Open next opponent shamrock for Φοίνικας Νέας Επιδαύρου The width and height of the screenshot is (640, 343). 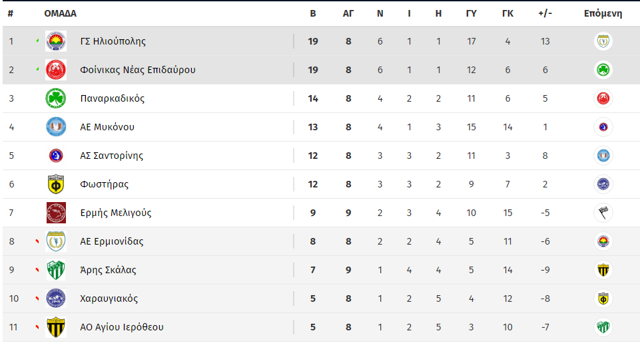[603, 70]
